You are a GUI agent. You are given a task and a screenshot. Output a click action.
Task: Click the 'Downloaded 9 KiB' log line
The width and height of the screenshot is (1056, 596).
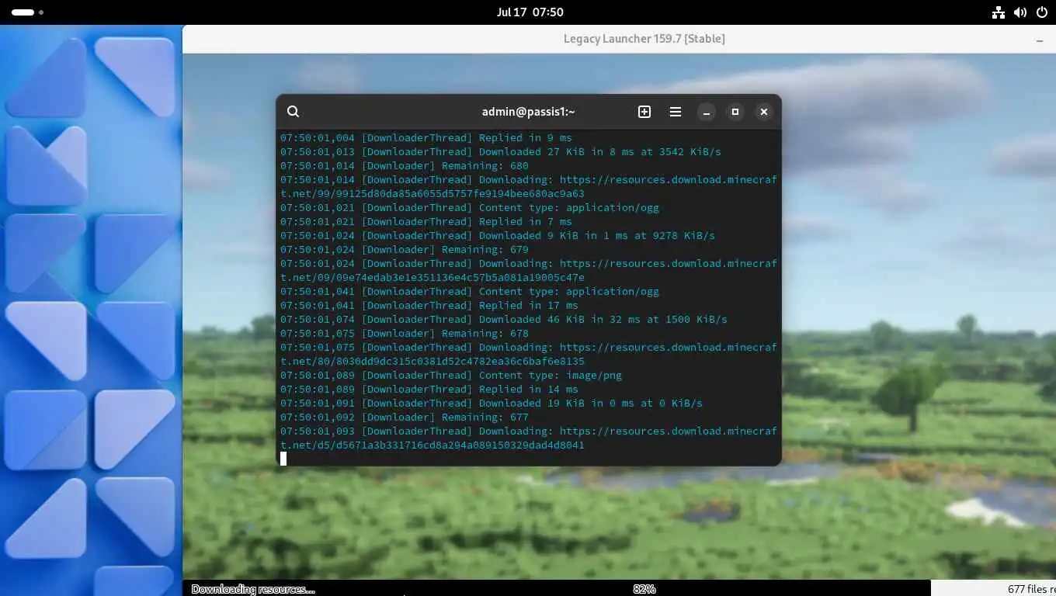pyautogui.click(x=498, y=236)
